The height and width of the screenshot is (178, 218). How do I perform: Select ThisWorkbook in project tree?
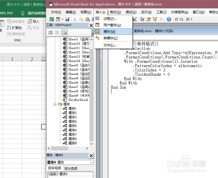[x=75, y=100]
